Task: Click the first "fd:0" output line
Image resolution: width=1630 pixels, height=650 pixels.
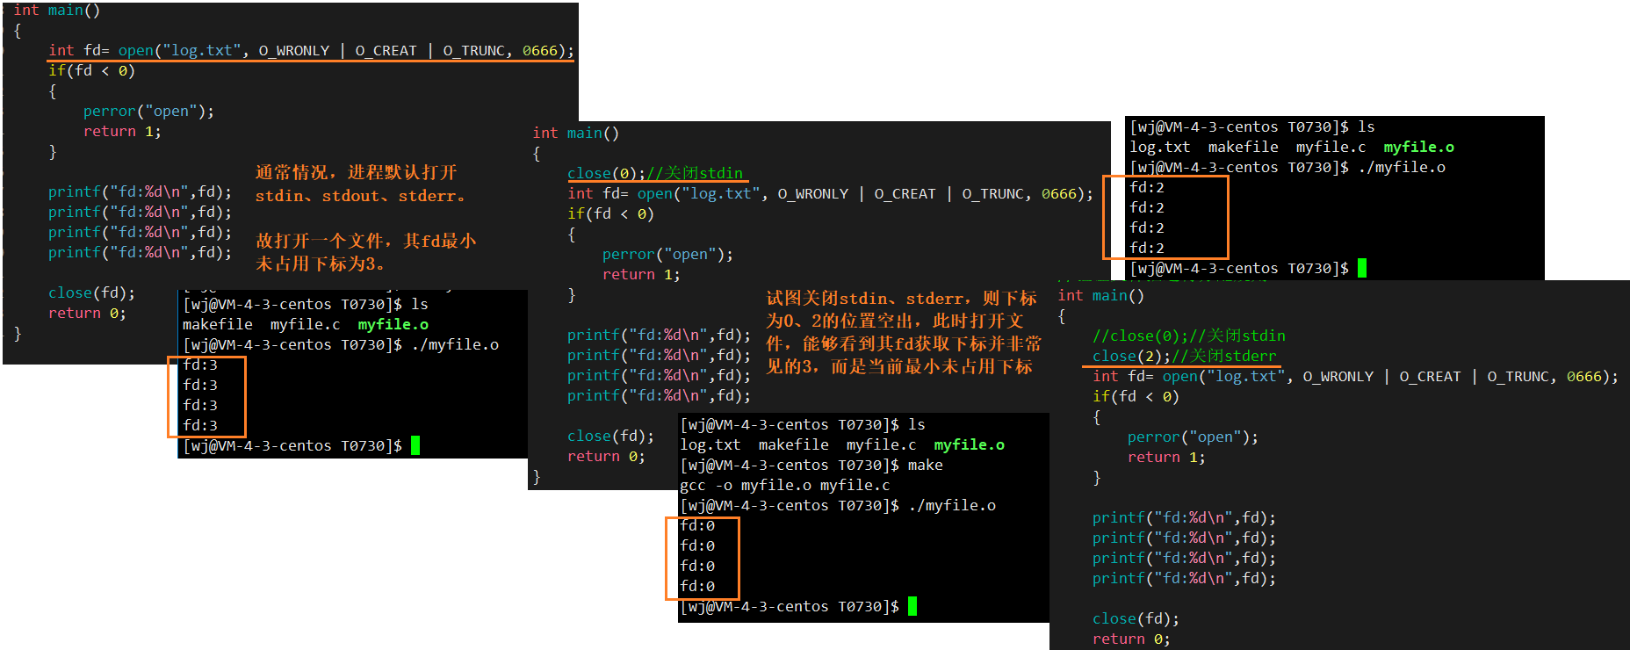Action: [697, 525]
